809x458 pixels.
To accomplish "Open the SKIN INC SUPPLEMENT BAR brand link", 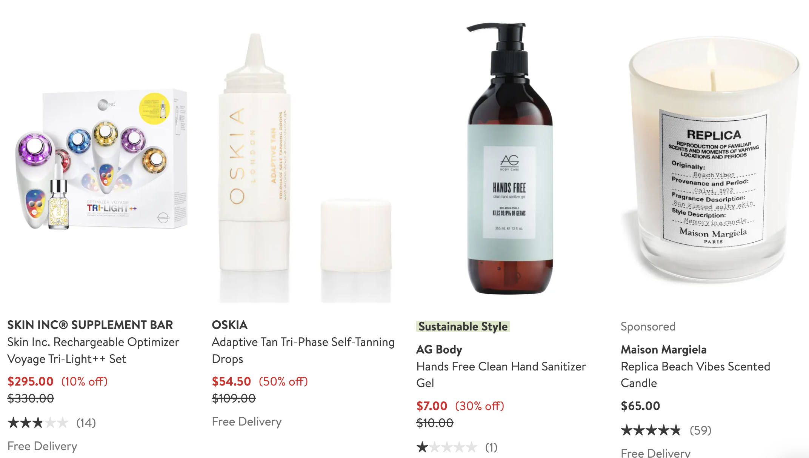I will tap(90, 325).
